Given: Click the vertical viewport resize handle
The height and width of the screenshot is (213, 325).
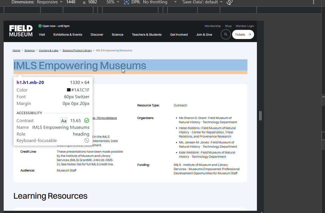Looking at the screenshot, I should (x=260, y=116).
